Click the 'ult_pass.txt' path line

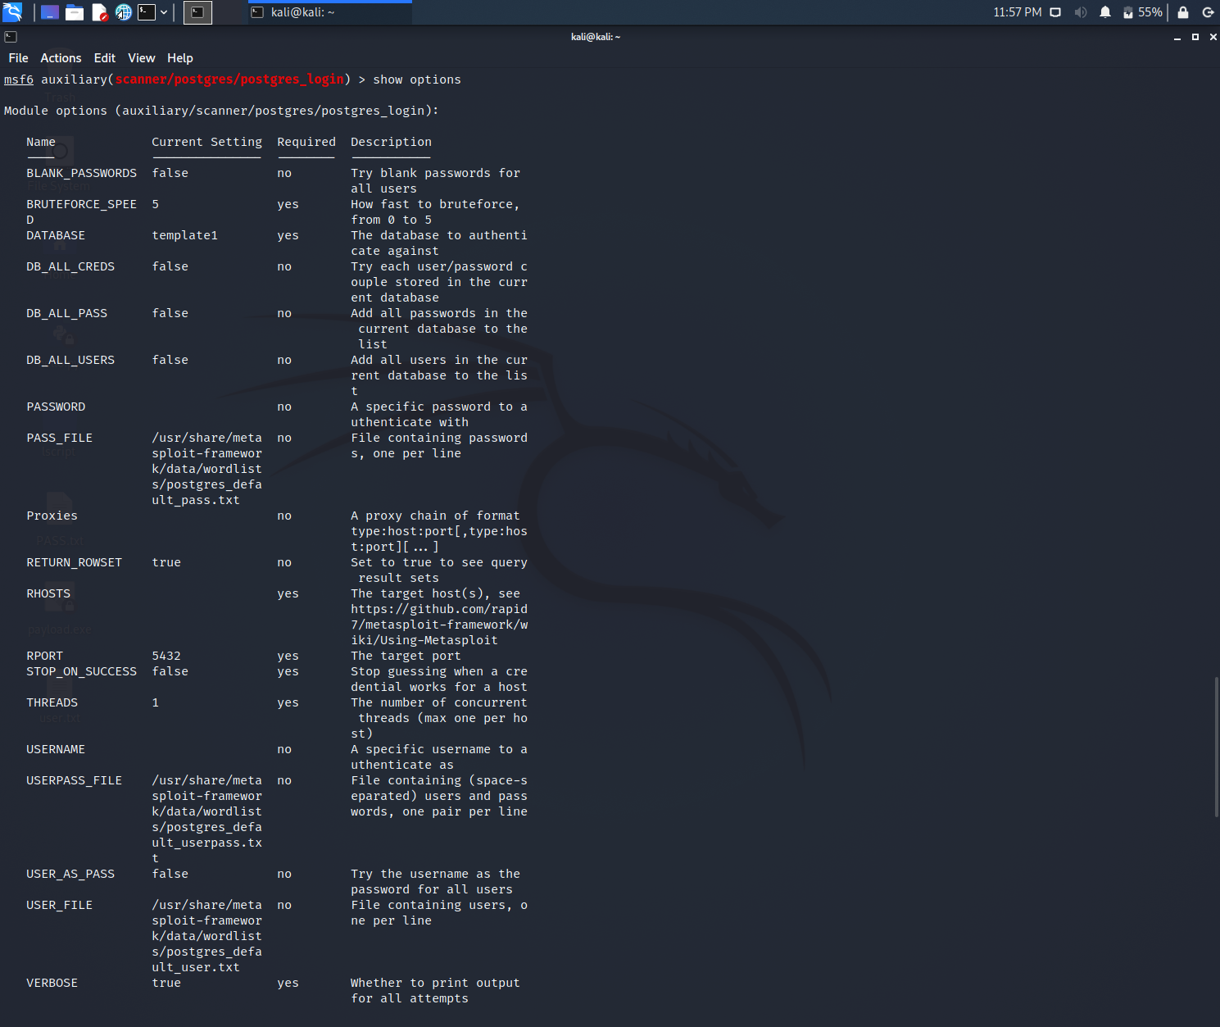click(x=196, y=500)
